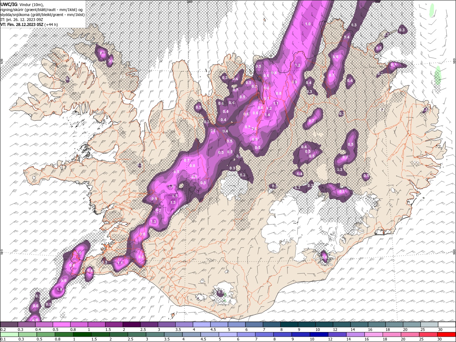The image size is (456, 342).
Task: Select the rain scale deep blue swatch at 10
Action: coord(318,335)
